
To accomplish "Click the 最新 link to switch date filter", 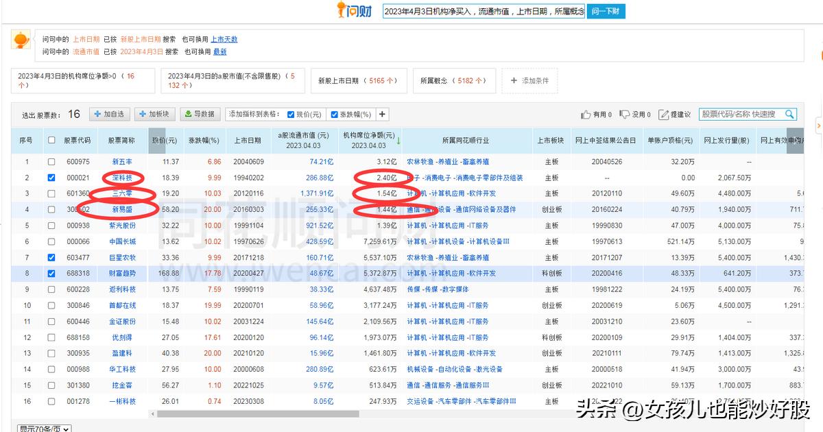I will coord(219,51).
